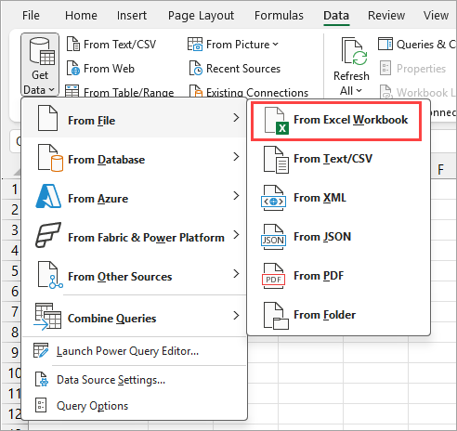
Task: Click the Existing Connections ribbon icon
Action: (196, 91)
